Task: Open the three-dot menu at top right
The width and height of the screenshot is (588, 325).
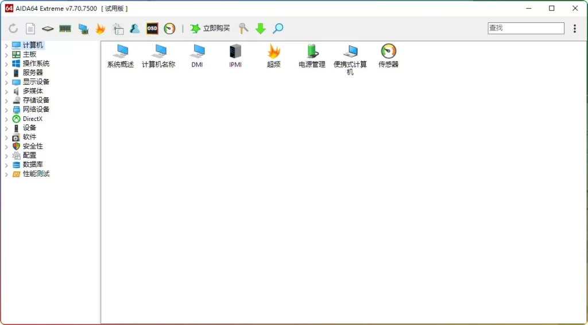Action: pos(574,29)
